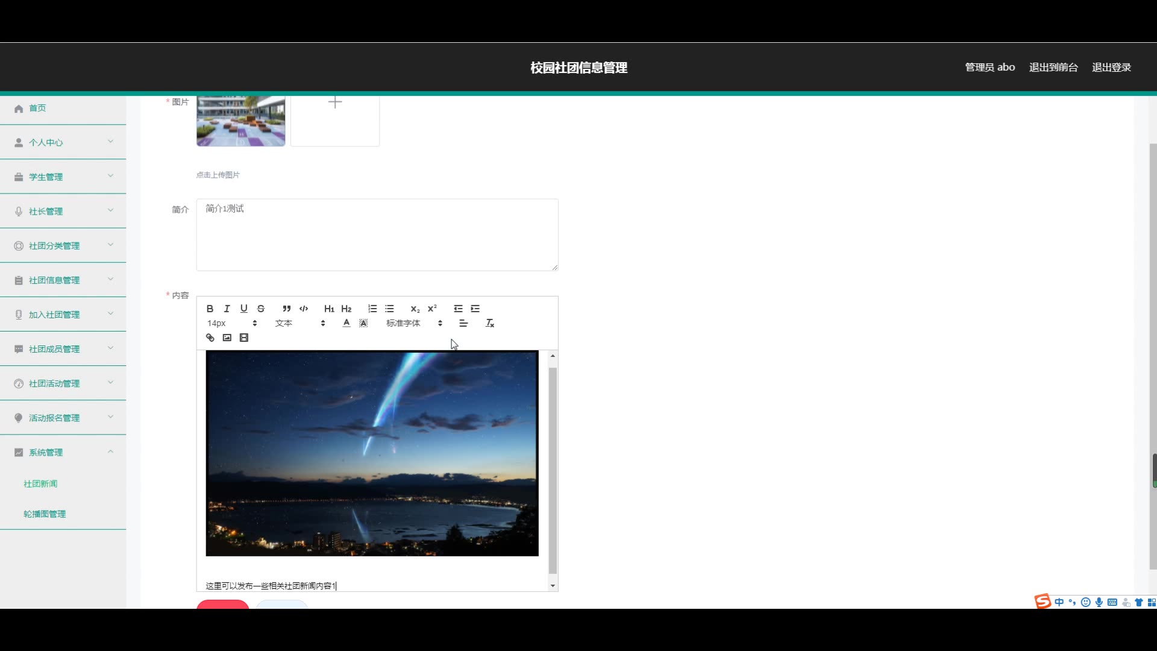Clear text formatting with Tx icon
The image size is (1157, 651).
click(490, 323)
